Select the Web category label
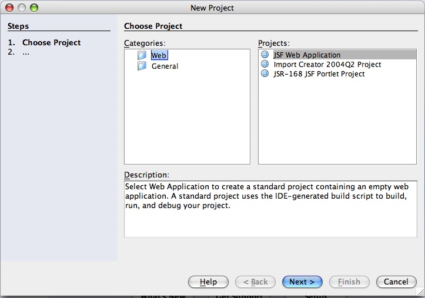 pos(159,55)
